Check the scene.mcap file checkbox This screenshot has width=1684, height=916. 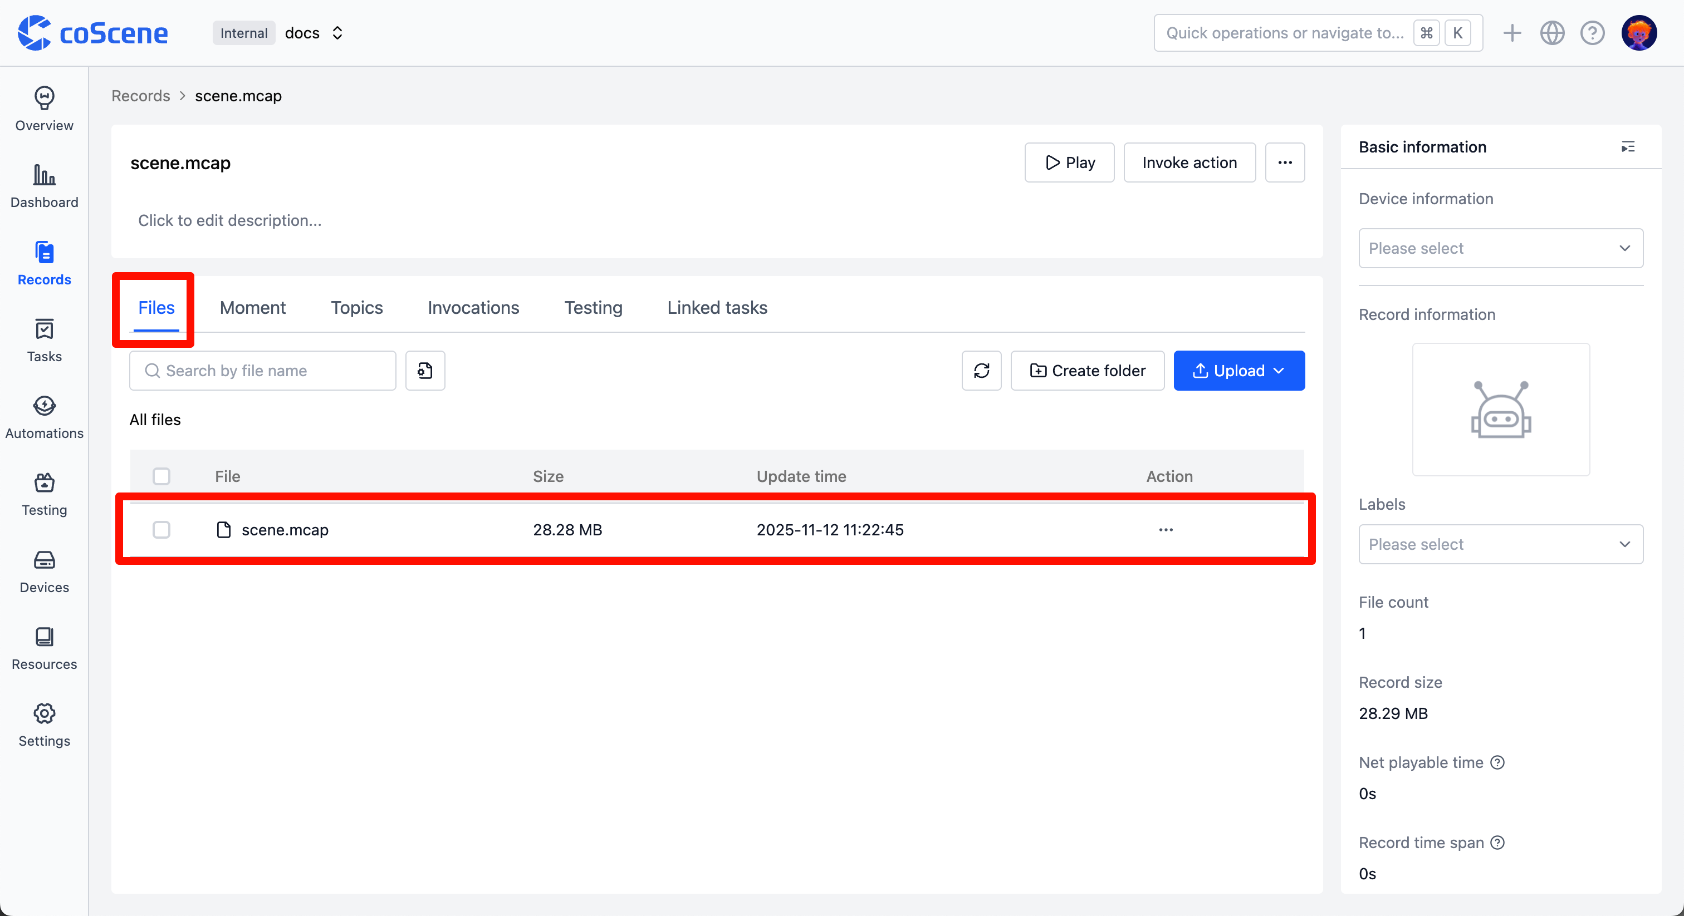click(161, 529)
